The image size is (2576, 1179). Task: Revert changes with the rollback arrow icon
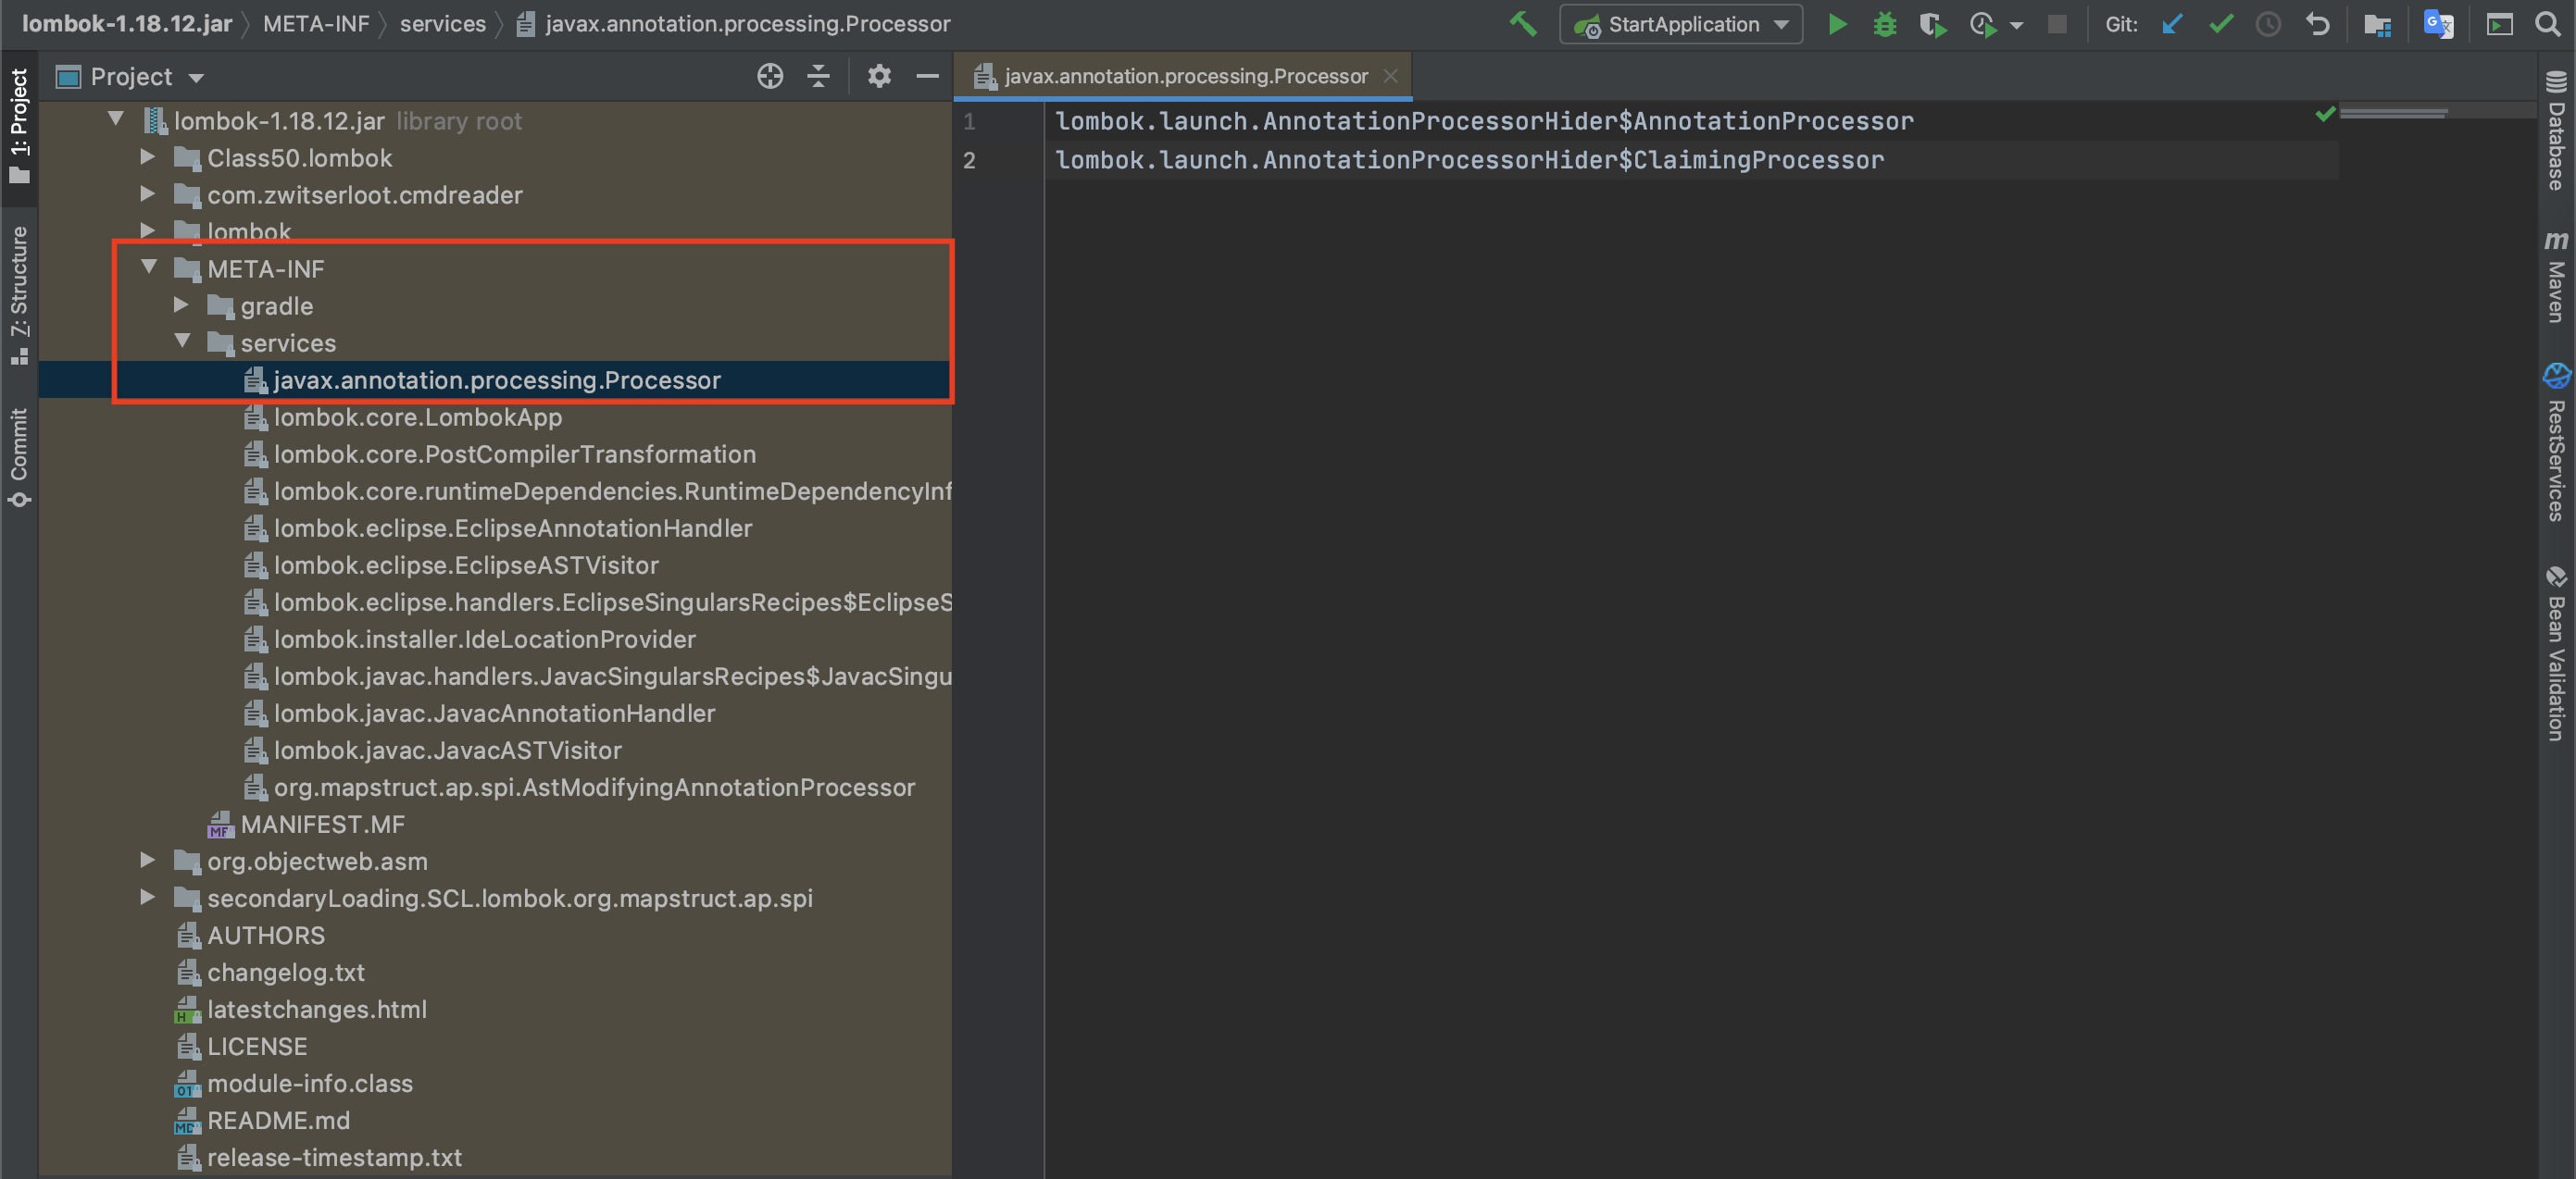(2317, 24)
